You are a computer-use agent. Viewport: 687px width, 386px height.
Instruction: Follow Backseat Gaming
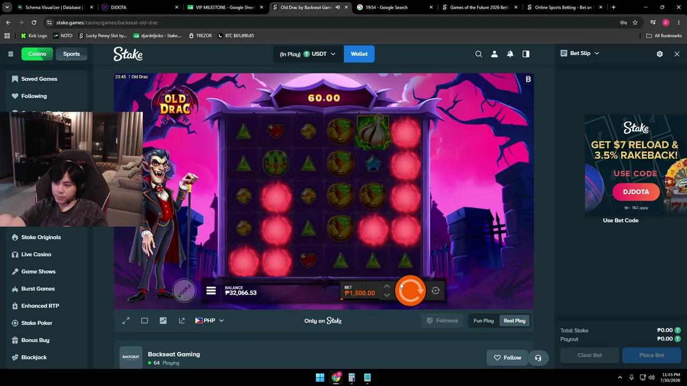[x=507, y=358]
